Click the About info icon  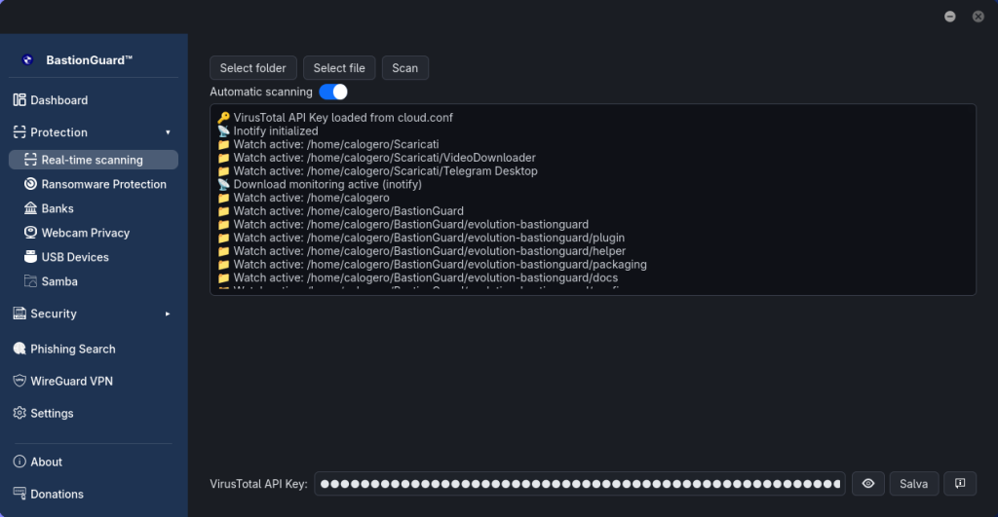coord(19,462)
